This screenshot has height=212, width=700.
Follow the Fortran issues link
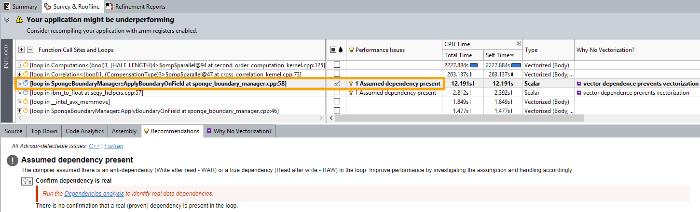pos(114,146)
